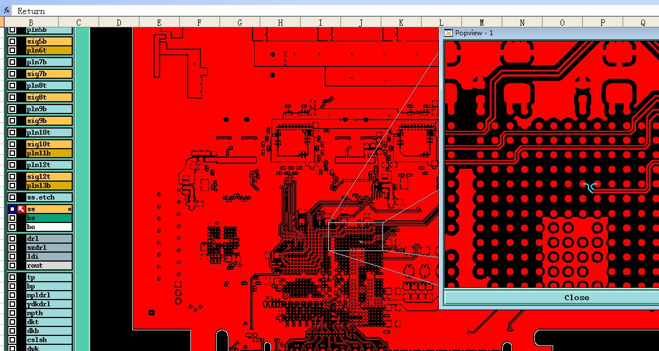Screen dimensions: 659x351
Task: Select the ldi layer name
Action: tap(49, 256)
